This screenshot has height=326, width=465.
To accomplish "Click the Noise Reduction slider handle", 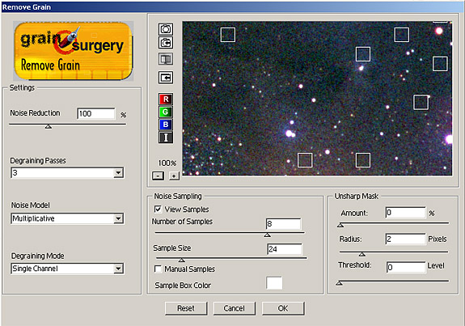I will pos(49,127).
